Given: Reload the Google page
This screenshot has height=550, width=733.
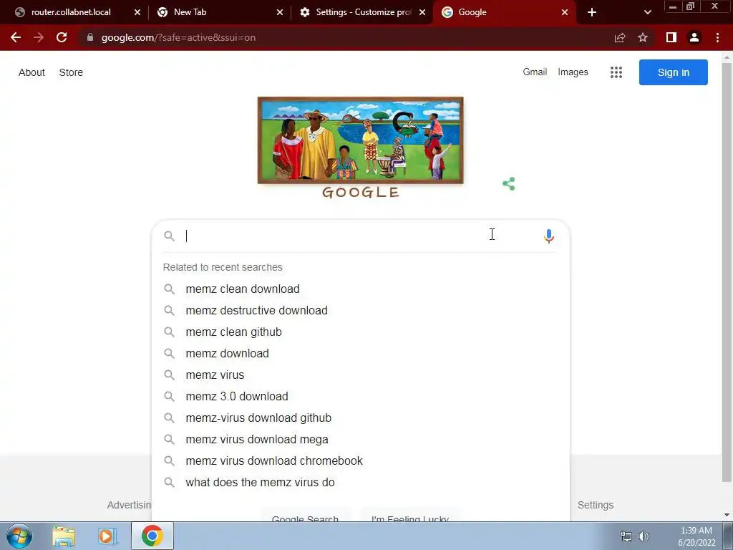Looking at the screenshot, I should tap(62, 37).
